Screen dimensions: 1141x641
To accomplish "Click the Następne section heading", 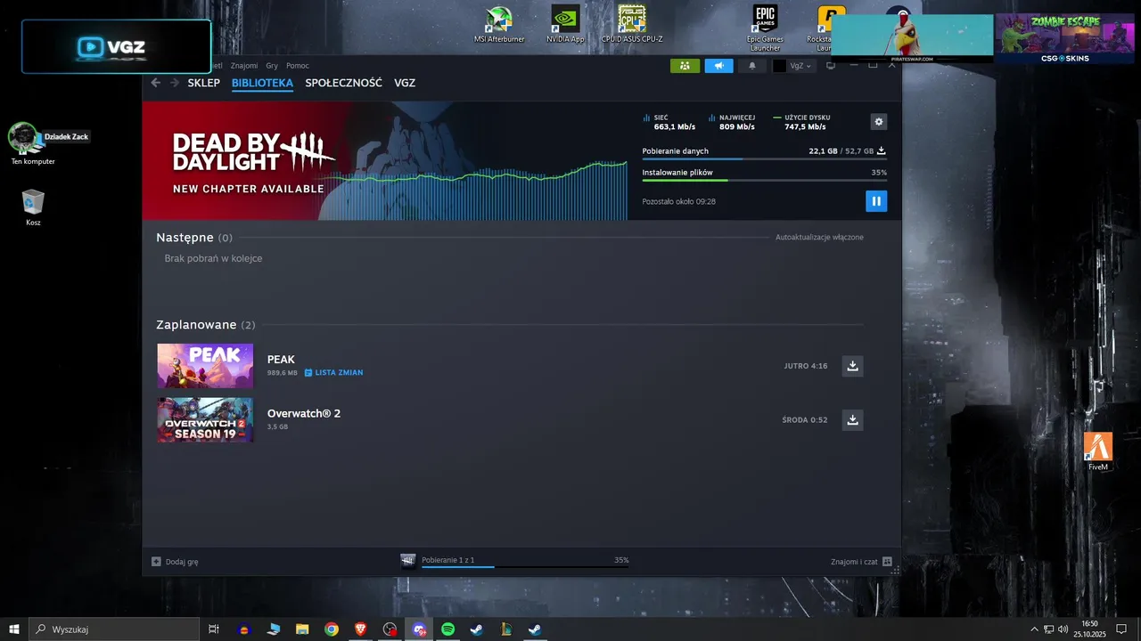I will tap(194, 238).
